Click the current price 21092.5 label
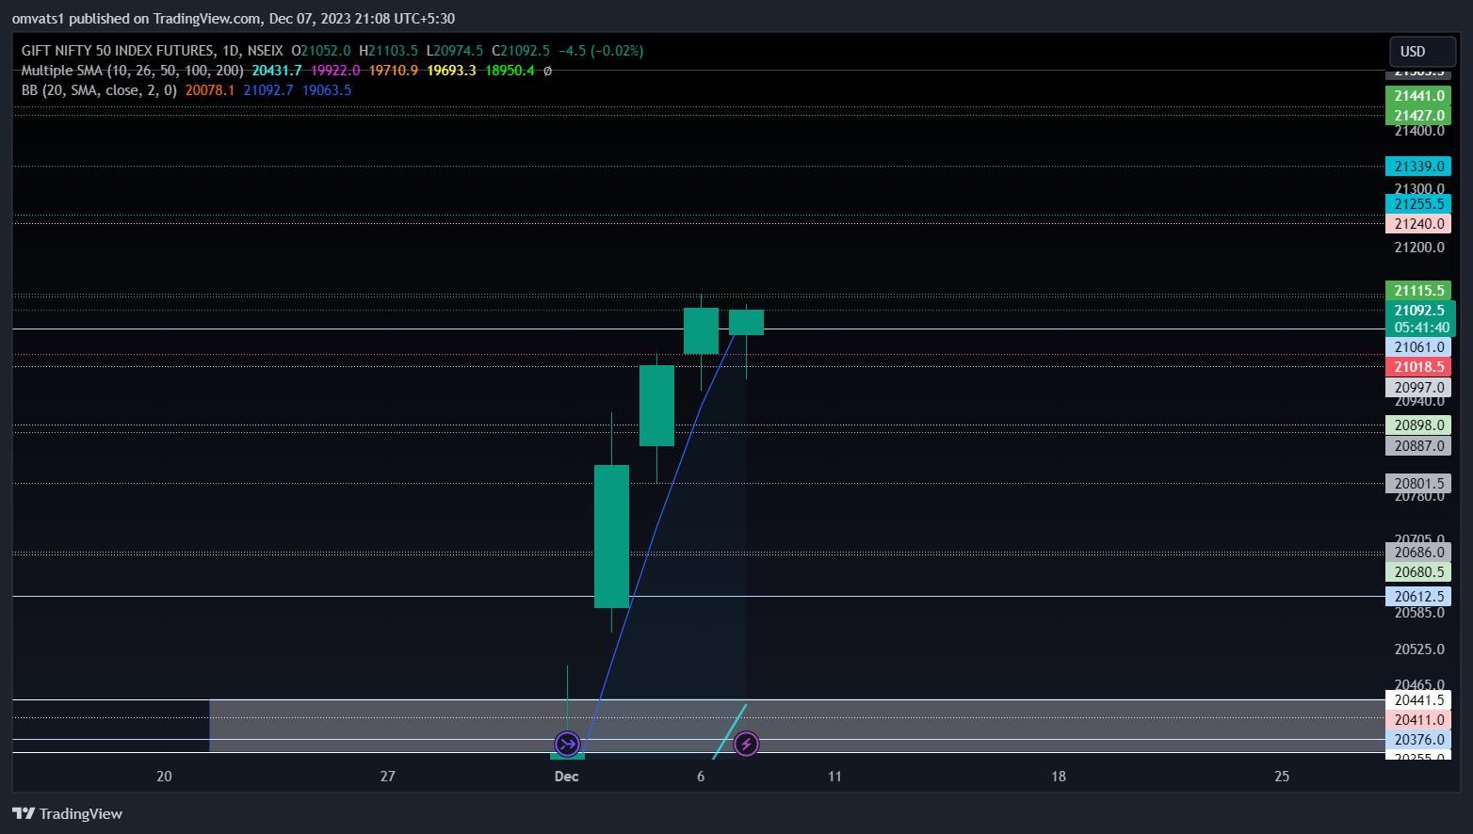Viewport: 1473px width, 834px height. tap(1420, 311)
